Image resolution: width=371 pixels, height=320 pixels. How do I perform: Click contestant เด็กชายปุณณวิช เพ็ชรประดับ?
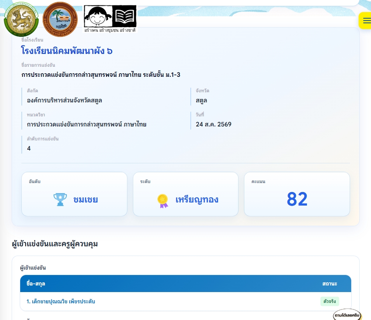coord(61,301)
